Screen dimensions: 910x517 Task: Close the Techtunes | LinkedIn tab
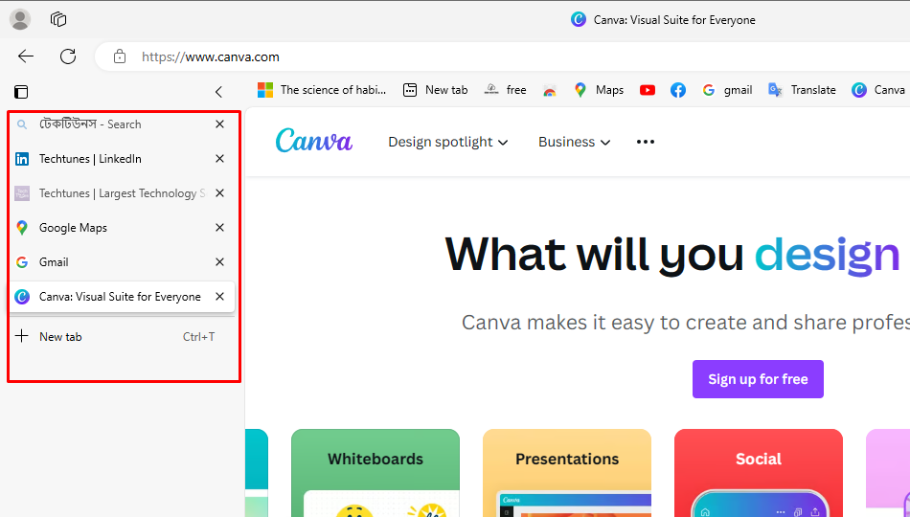[220, 158]
